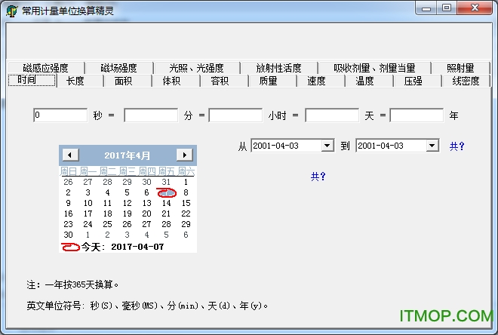
Task: Focus the 年 years input field
Action: point(417,115)
